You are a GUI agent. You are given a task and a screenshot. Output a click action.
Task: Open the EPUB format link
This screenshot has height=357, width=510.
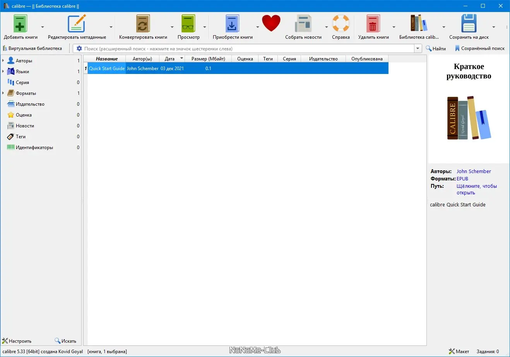click(462, 178)
